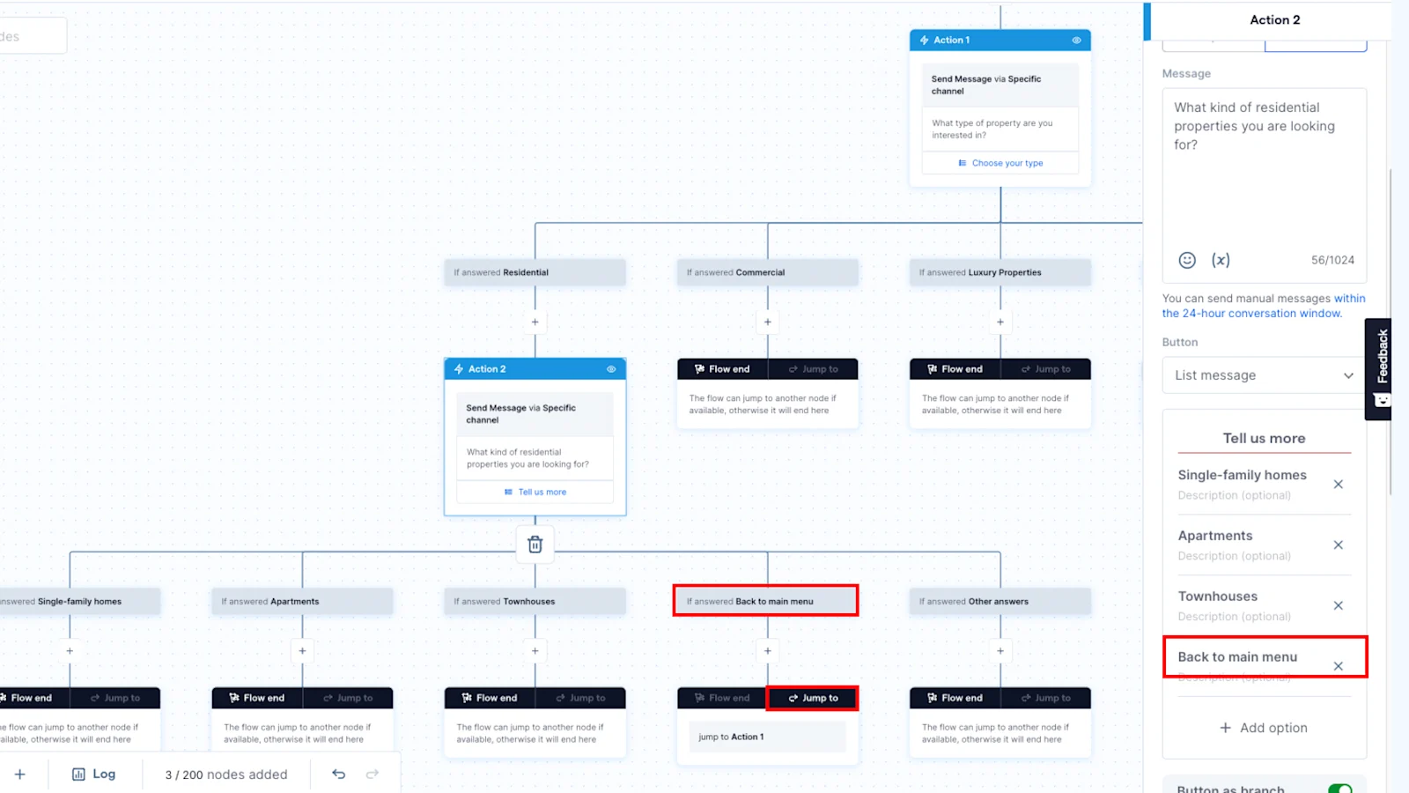Screen dimensions: 1409x793
Task: Click the Add option button
Action: click(x=1263, y=727)
